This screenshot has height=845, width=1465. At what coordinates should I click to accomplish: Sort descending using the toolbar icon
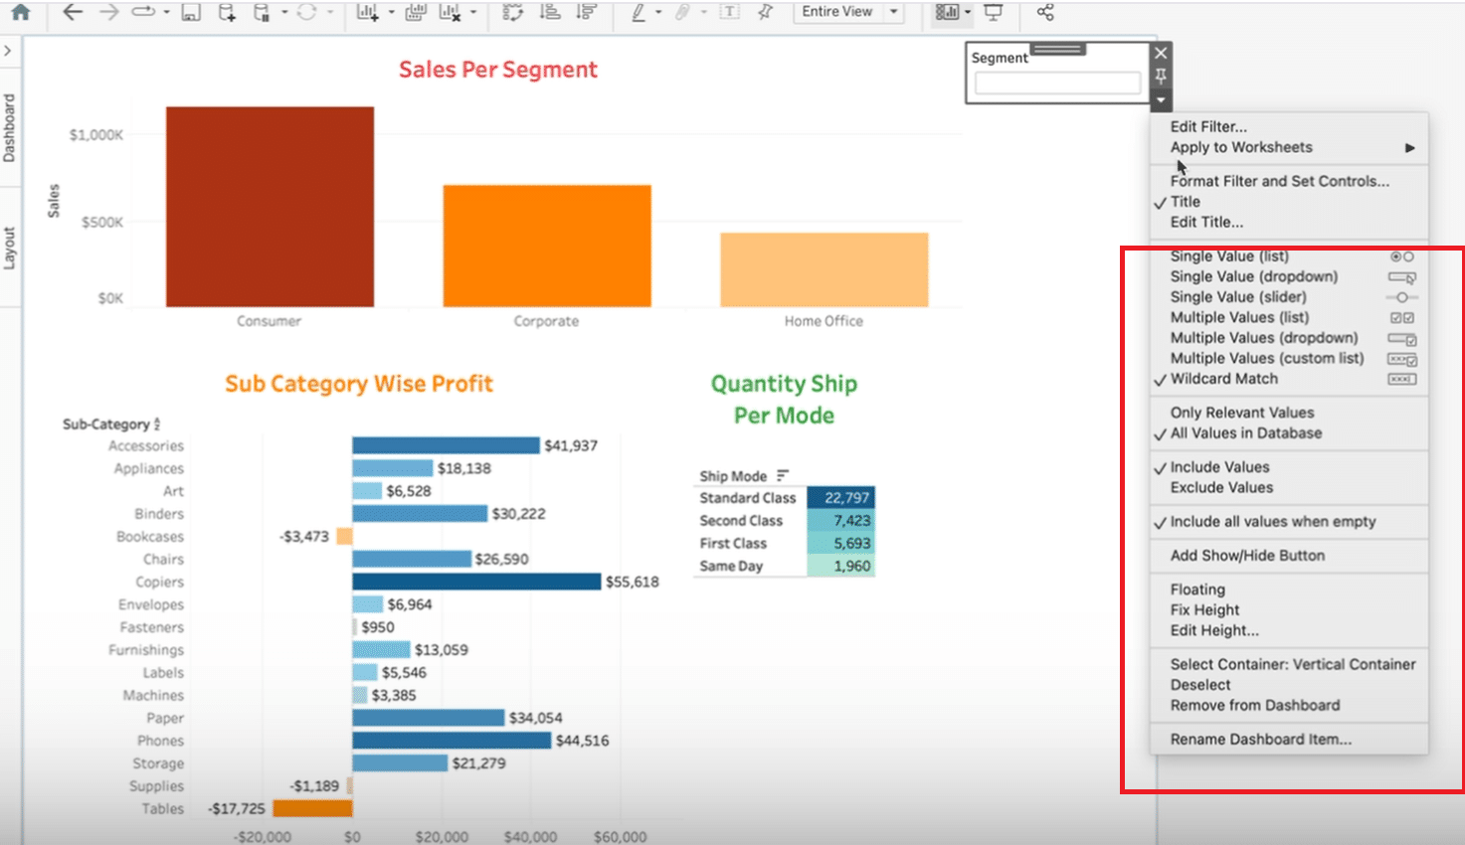[586, 12]
